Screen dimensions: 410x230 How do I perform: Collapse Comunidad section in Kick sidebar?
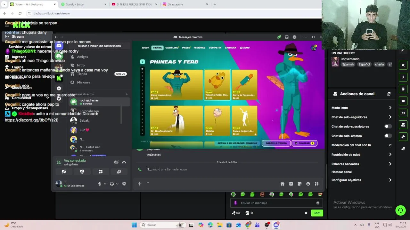[x=48, y=98]
